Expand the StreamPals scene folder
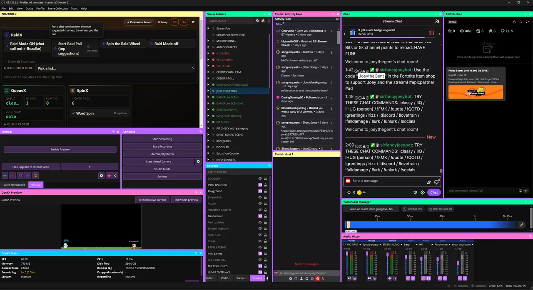533x290 pixels. coord(208,28)
